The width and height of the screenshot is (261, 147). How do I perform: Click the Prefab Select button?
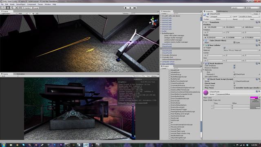[x=218, y=19]
